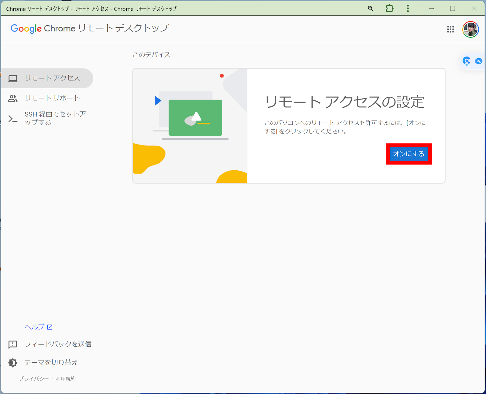Viewport: 486px width, 394px height.
Task: Click the terminal prompt icon for SSH
Action: point(13,119)
